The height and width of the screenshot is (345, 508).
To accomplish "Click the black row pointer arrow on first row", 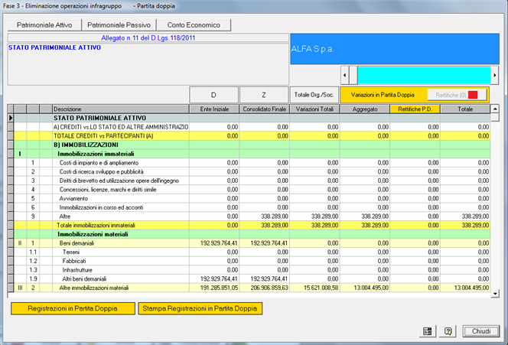I will [11, 118].
